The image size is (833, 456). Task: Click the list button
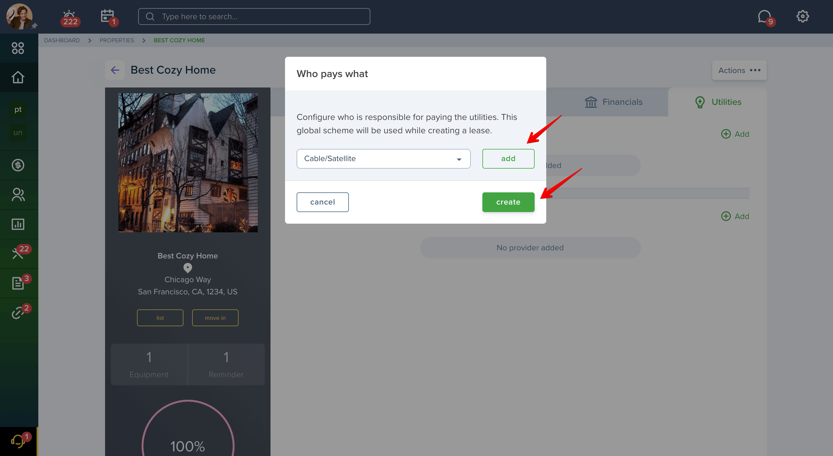[160, 318]
